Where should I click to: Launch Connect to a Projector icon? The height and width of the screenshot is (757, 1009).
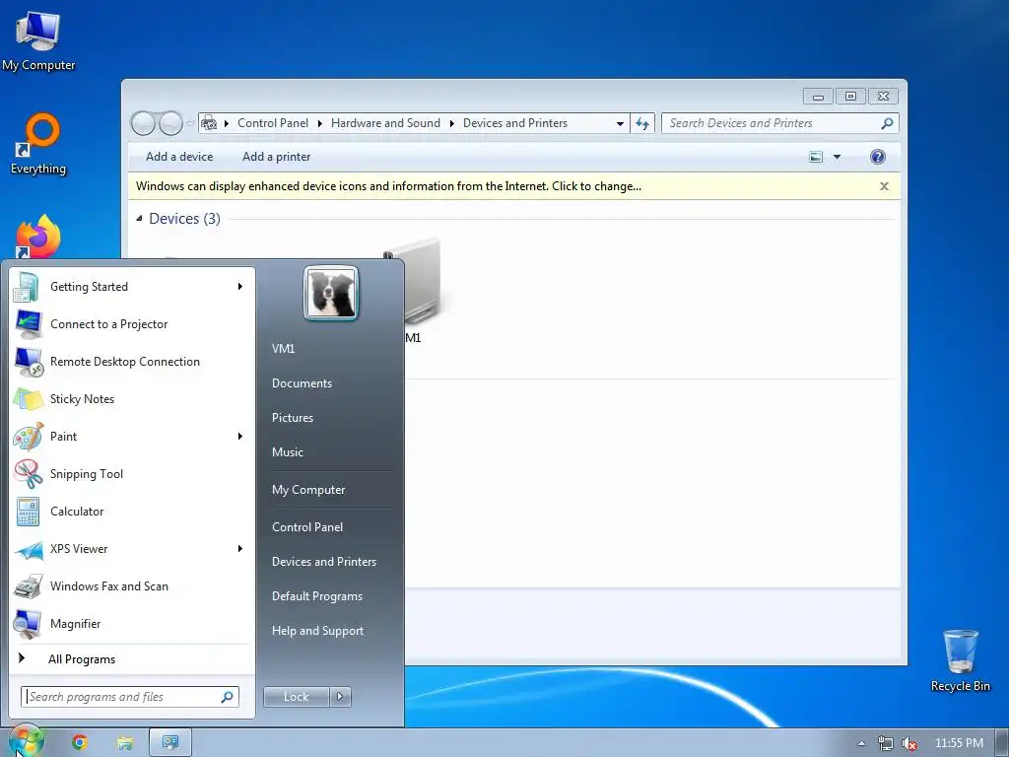click(28, 323)
